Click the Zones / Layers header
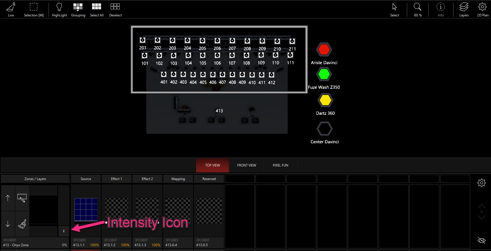This screenshot has height=251, width=491. [x=35, y=179]
